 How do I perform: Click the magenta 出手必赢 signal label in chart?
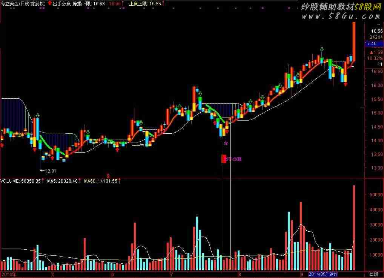pyautogui.click(x=233, y=159)
